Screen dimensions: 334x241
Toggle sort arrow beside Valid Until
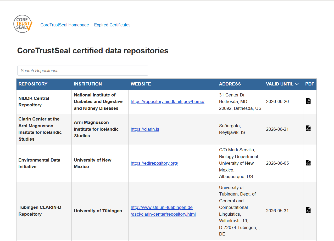pyautogui.click(x=297, y=84)
